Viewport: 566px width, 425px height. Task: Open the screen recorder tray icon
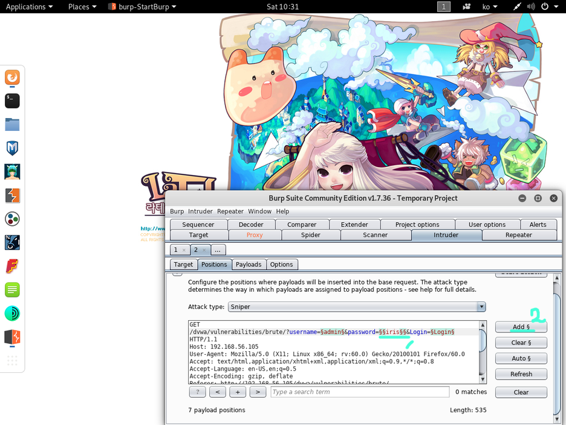pos(467,7)
